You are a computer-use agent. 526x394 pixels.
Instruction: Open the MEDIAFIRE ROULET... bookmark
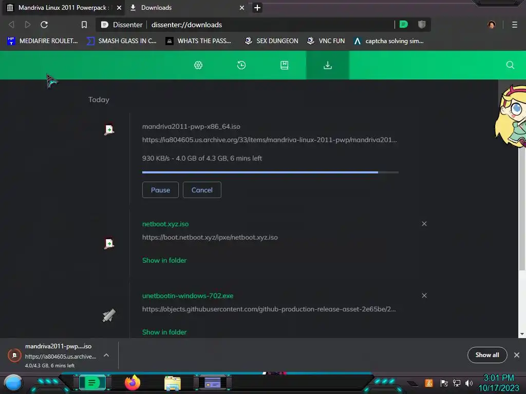[43, 41]
